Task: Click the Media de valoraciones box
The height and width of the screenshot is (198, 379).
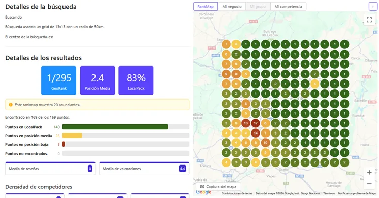Action: click(x=144, y=169)
